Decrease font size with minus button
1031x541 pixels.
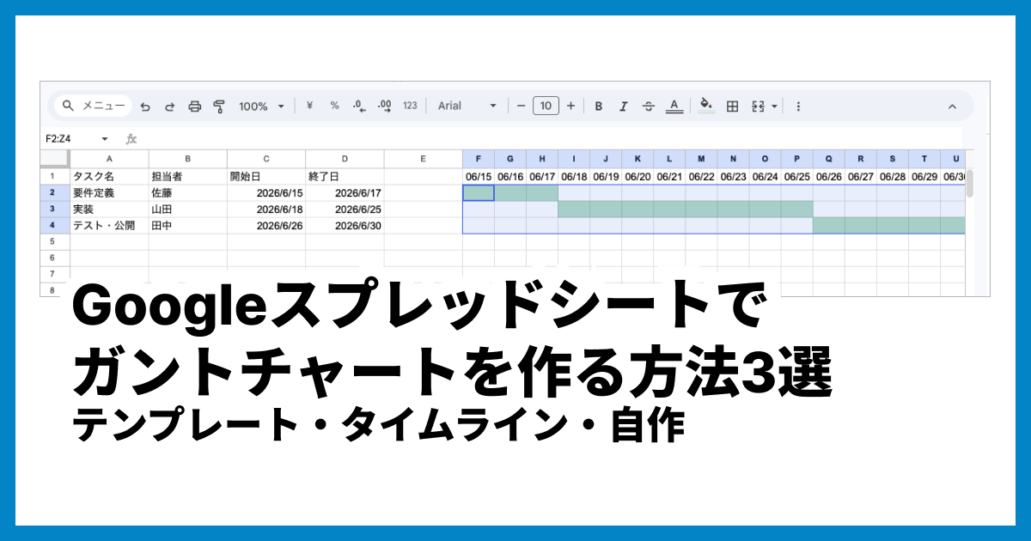pyautogui.click(x=521, y=106)
